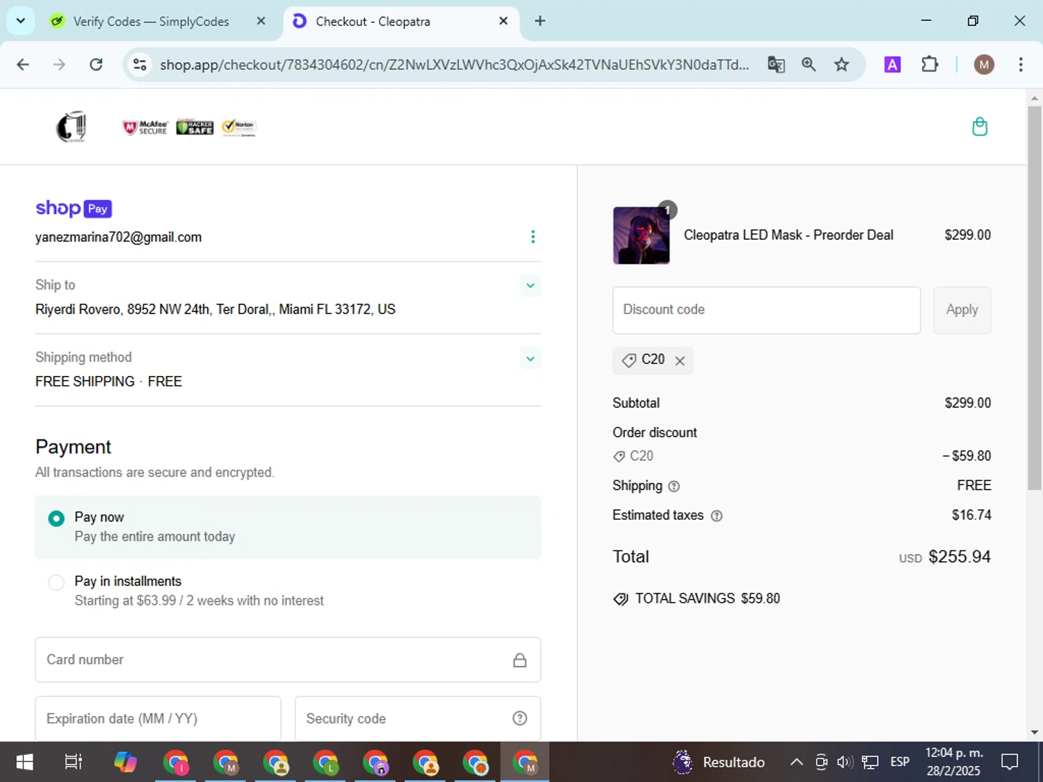
Task: Click the Norton Secured badge
Action: tap(239, 127)
